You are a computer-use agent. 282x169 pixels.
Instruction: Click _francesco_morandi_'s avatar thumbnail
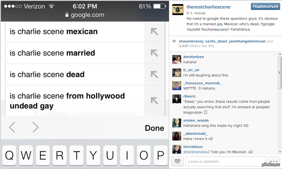177,86
